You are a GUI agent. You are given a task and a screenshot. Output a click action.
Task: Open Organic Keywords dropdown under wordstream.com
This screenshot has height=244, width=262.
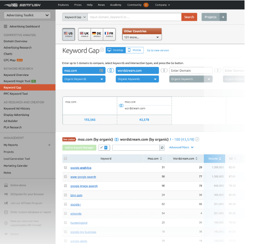pyautogui.click(x=137, y=79)
